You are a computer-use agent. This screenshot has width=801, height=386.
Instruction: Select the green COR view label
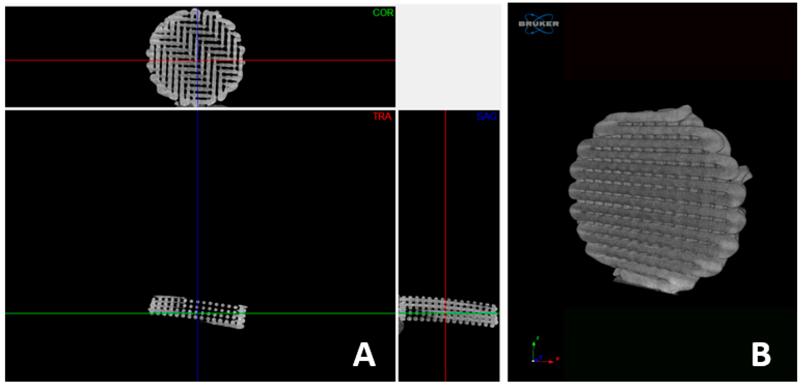tap(383, 13)
